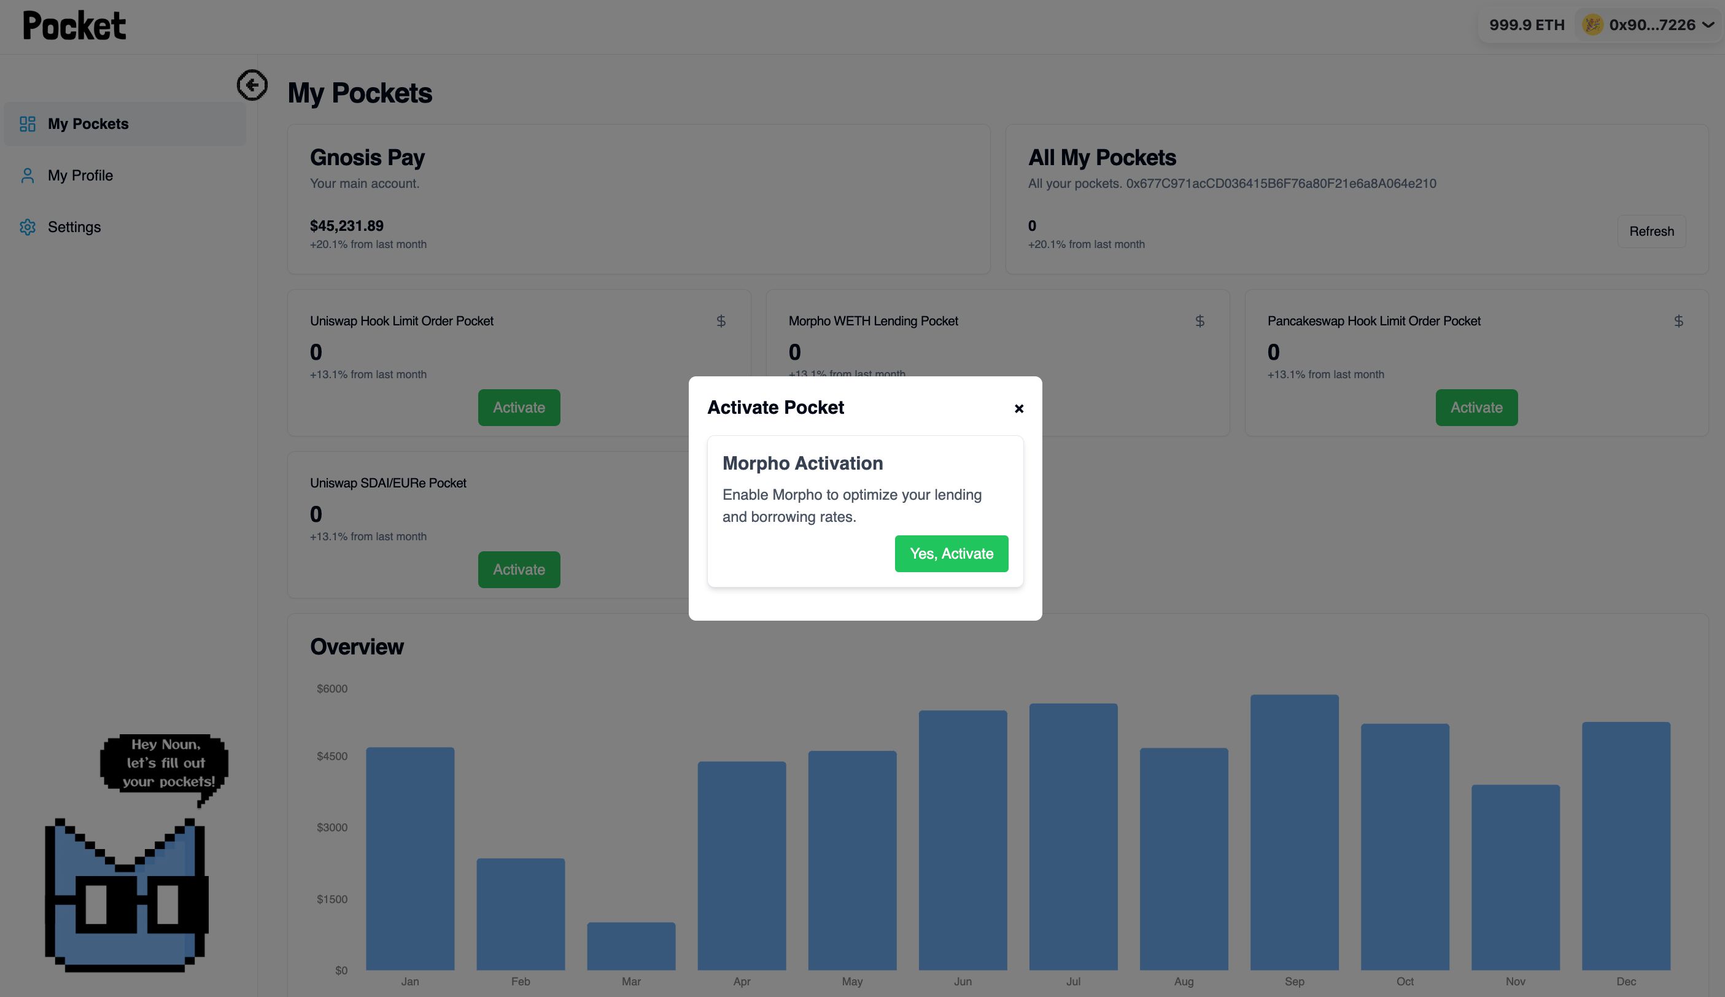The width and height of the screenshot is (1725, 997).
Task: Click the Noun cat mascot image
Action: pyautogui.click(x=126, y=895)
